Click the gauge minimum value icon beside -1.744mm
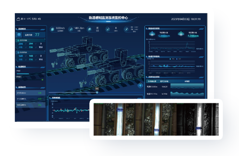The width and height of the screenshot is (239, 156). 181,34
